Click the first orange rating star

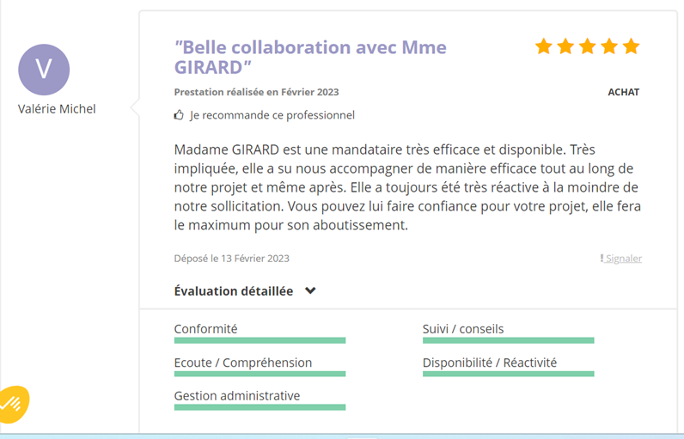point(544,46)
